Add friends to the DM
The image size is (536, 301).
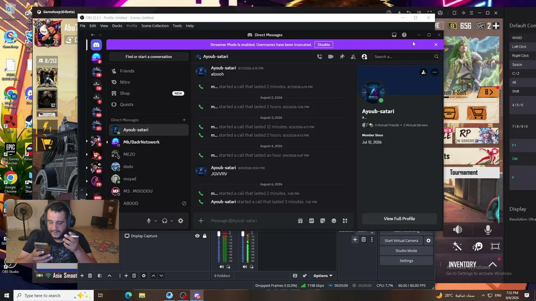(353, 56)
